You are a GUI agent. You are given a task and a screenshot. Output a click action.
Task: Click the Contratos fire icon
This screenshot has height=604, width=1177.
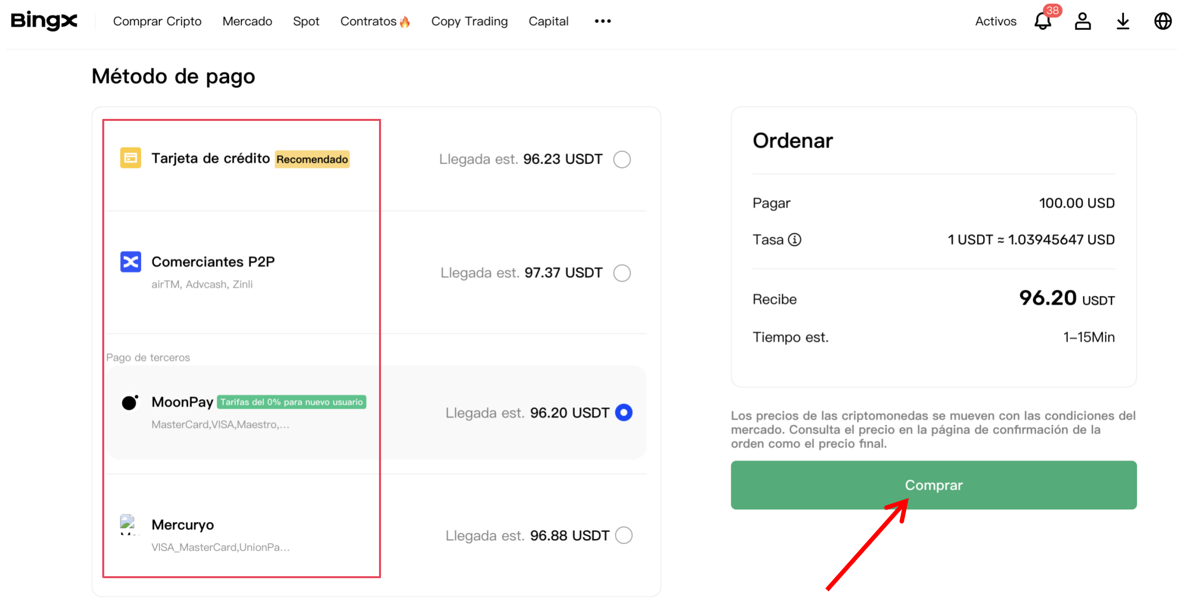tap(405, 21)
